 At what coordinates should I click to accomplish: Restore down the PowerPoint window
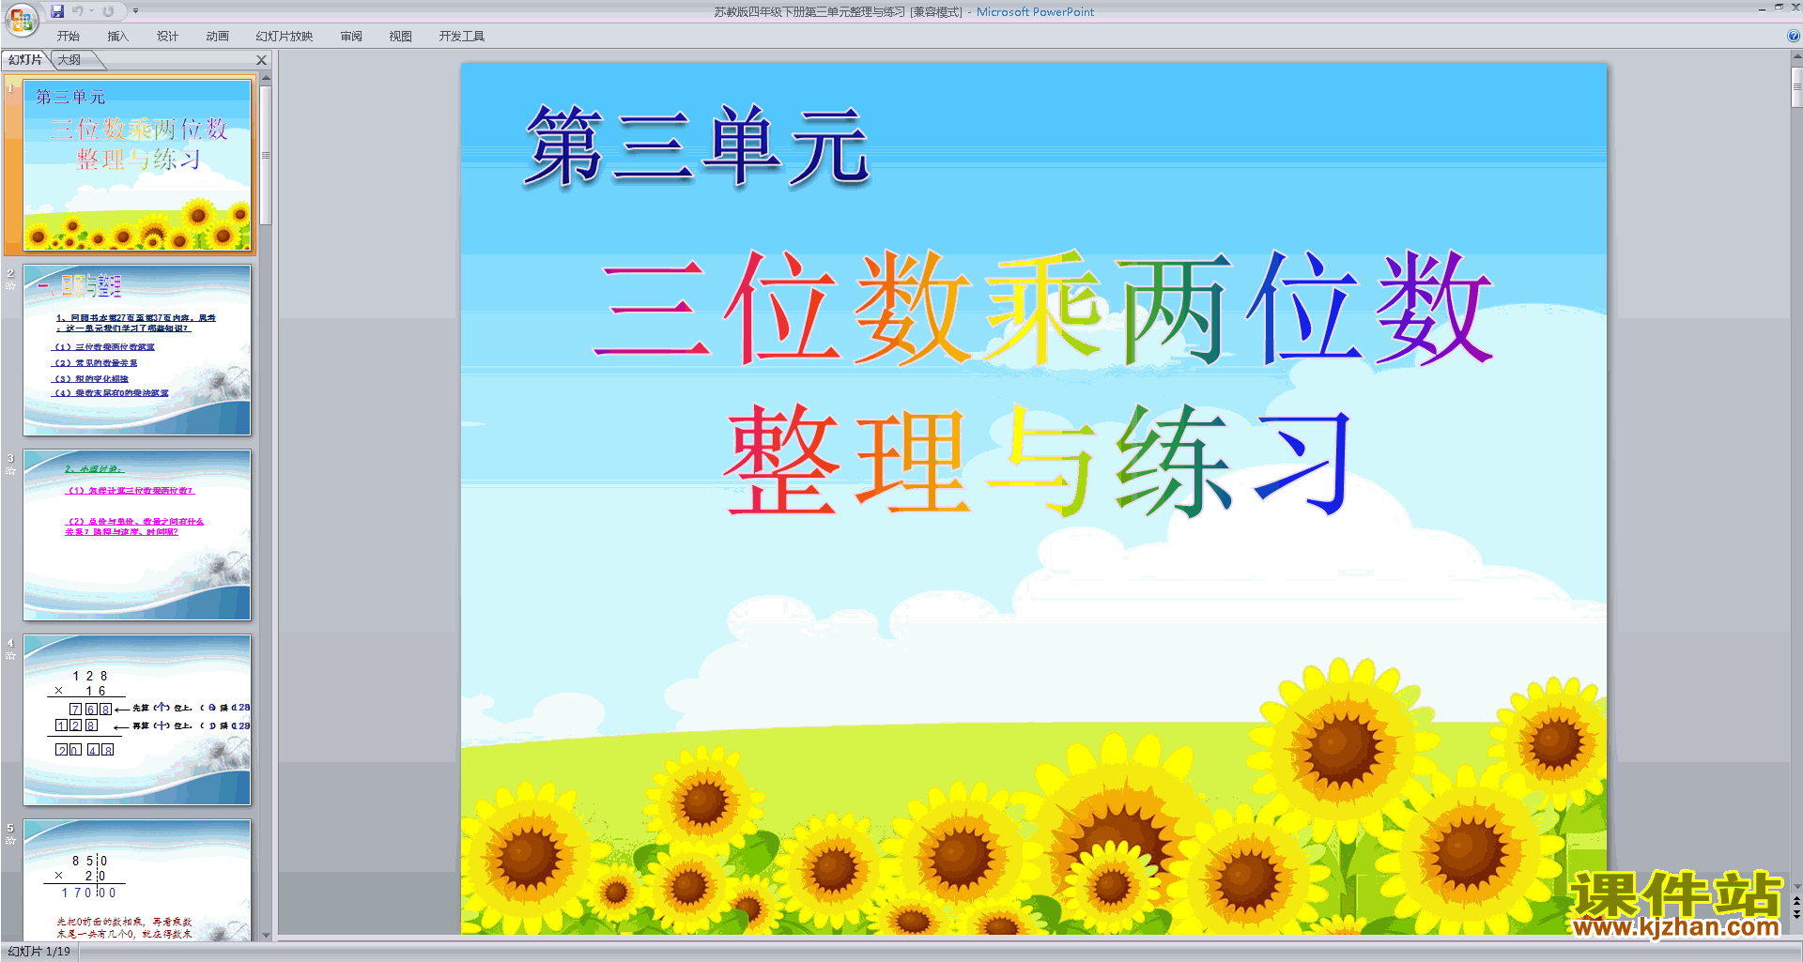pos(1779,8)
